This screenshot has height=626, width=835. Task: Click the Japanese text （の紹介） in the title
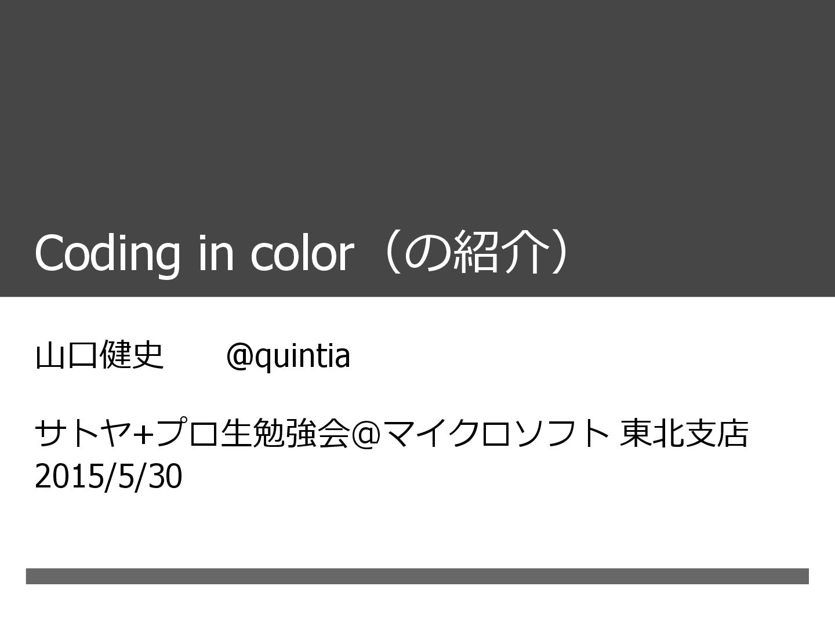click(x=475, y=253)
